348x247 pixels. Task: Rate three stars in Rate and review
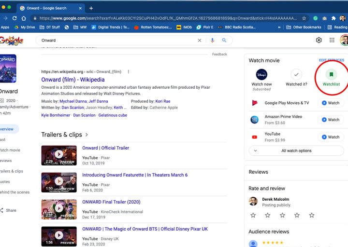[282, 215]
